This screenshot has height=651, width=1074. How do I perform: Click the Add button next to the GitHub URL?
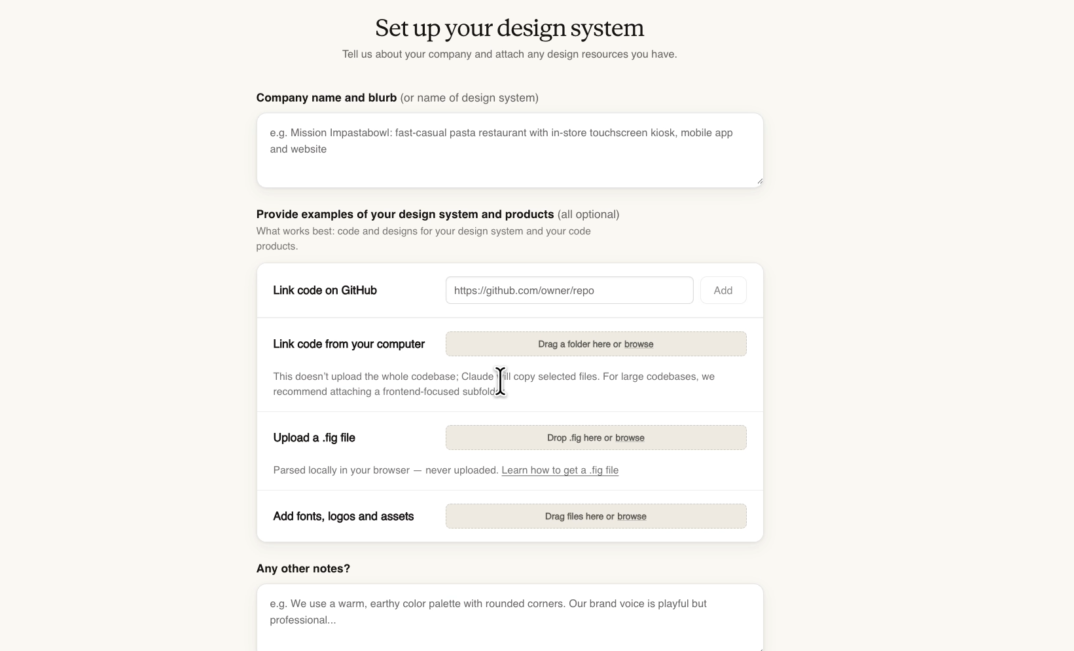click(723, 289)
